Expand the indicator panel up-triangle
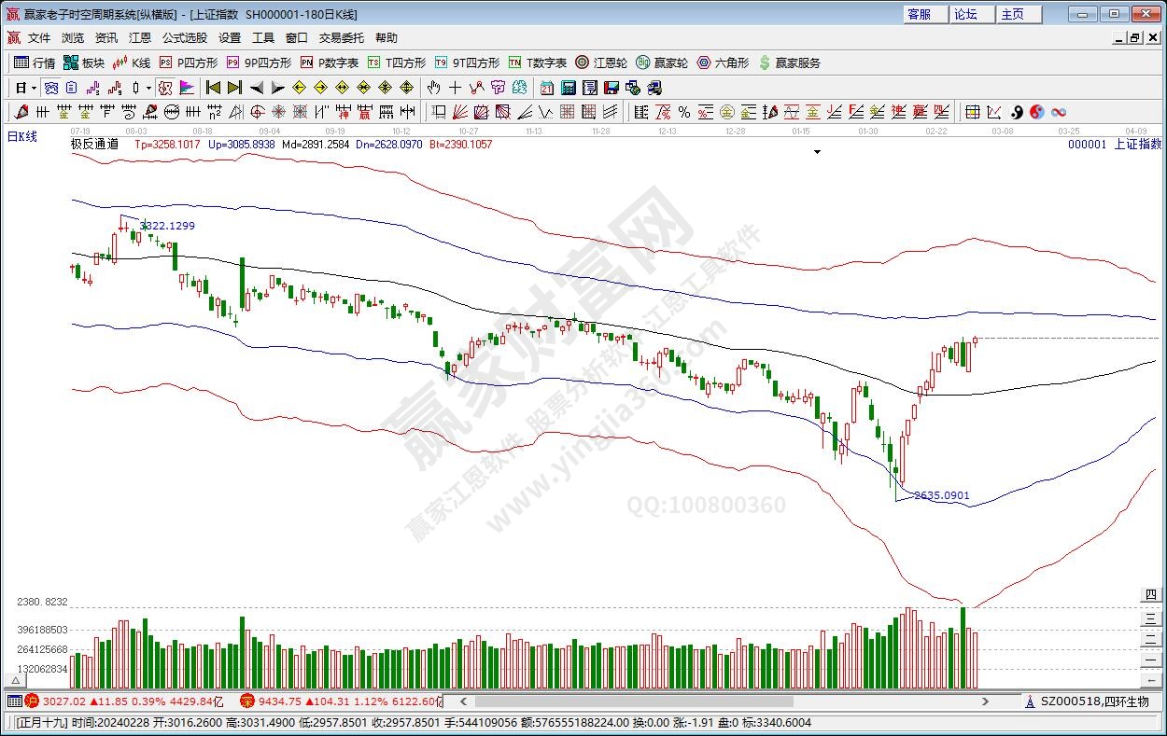This screenshot has width=1167, height=736. (x=16, y=682)
